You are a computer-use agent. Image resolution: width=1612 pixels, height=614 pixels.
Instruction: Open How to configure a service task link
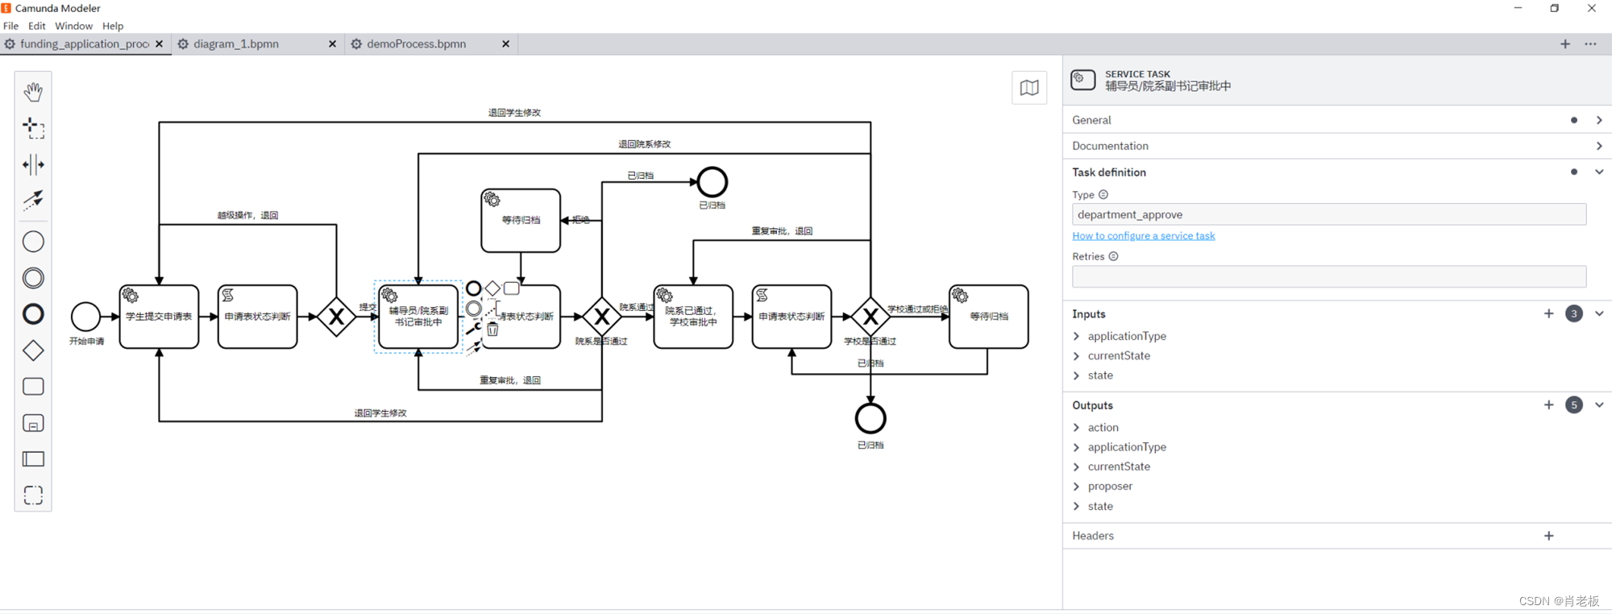pos(1143,236)
